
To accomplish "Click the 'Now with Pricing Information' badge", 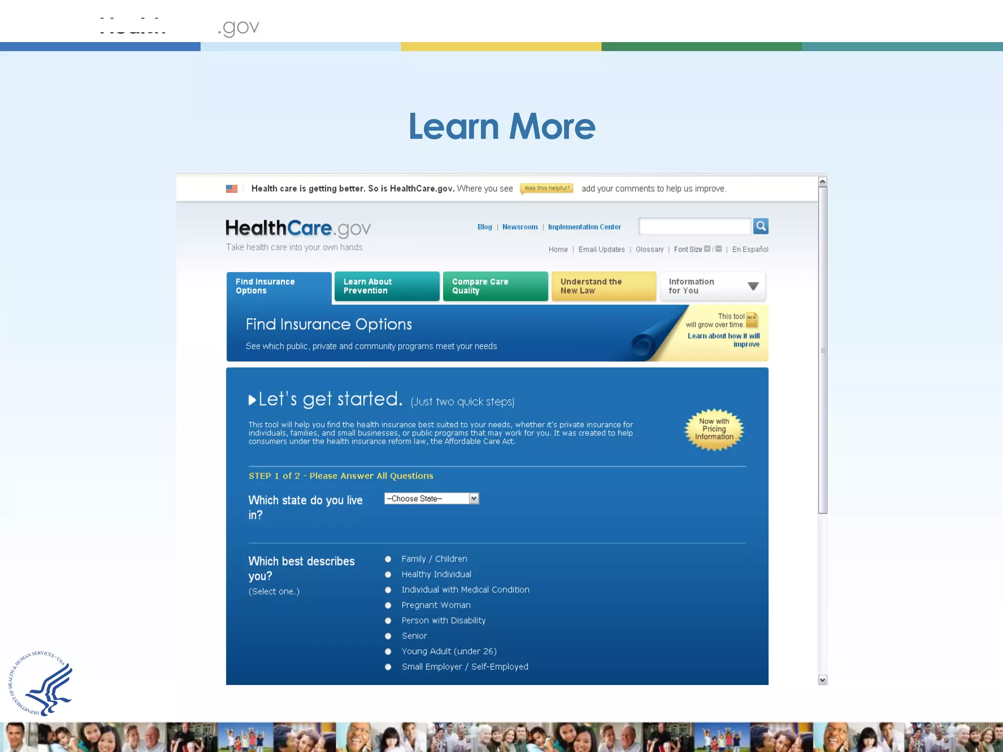I will pos(714,429).
